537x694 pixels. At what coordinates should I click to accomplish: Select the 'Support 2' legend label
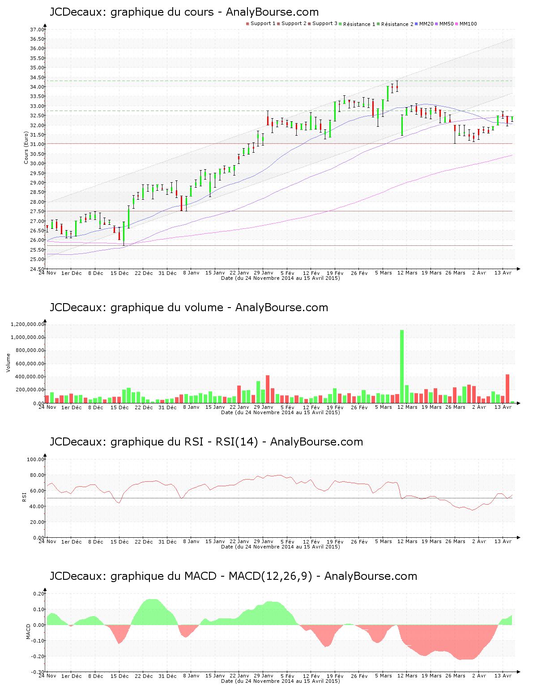tap(294, 23)
